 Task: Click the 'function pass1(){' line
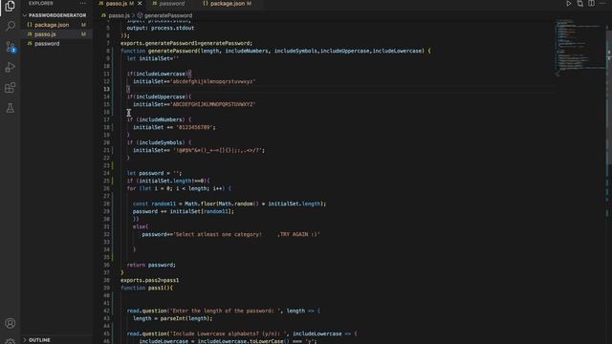[146, 288]
